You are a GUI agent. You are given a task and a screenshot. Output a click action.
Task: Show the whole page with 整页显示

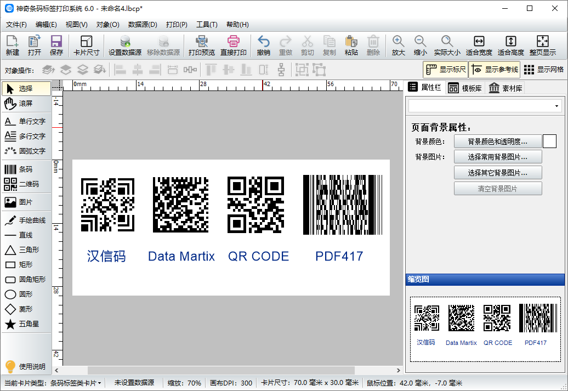(543, 46)
